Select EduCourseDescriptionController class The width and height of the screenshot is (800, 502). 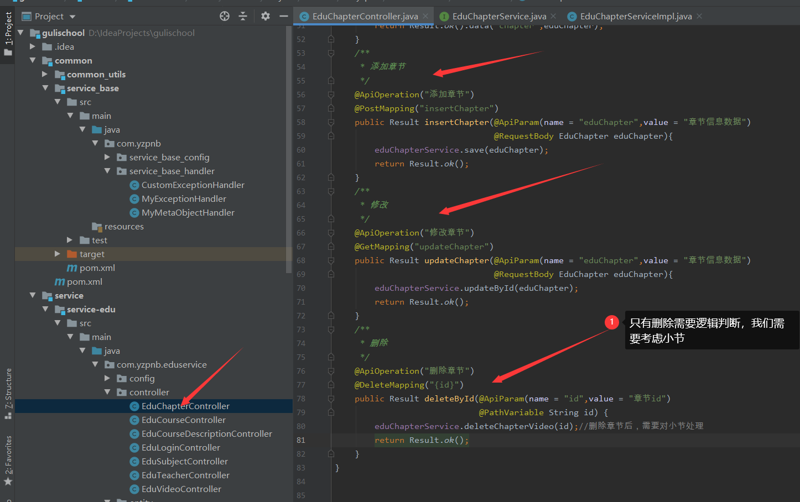point(207,433)
